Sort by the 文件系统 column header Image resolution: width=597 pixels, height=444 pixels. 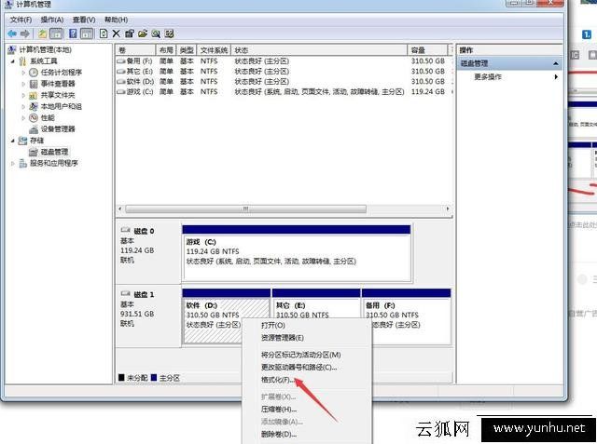pos(214,50)
